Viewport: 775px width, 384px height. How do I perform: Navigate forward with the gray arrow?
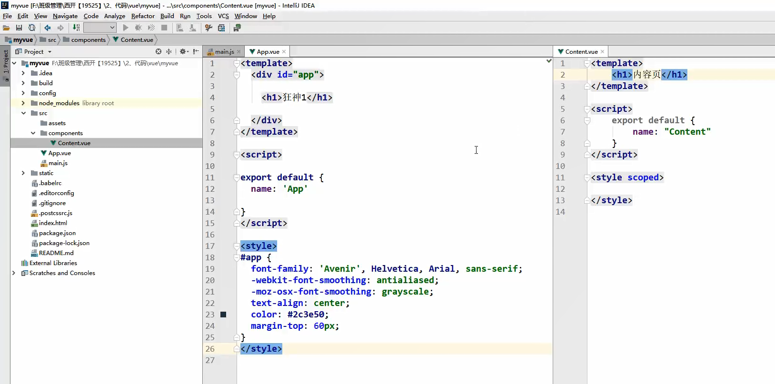point(60,28)
